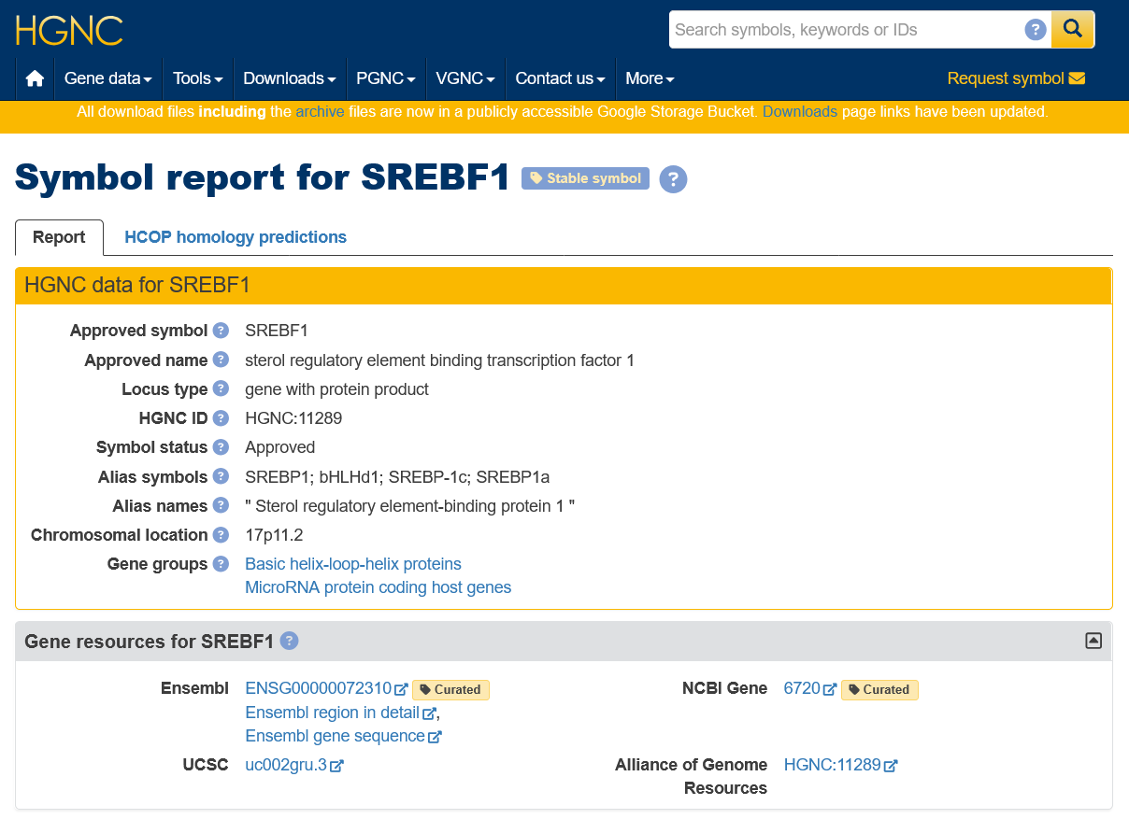Open MicroRNA protein coding host genes link
The height and width of the screenshot is (819, 1129).
[379, 587]
